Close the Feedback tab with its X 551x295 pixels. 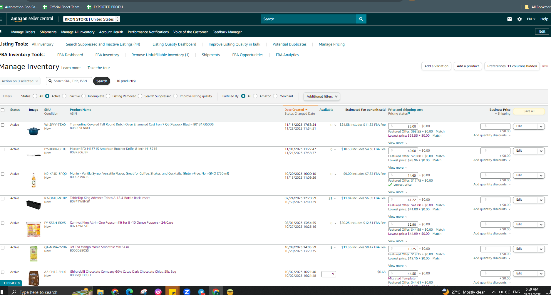point(19,283)
